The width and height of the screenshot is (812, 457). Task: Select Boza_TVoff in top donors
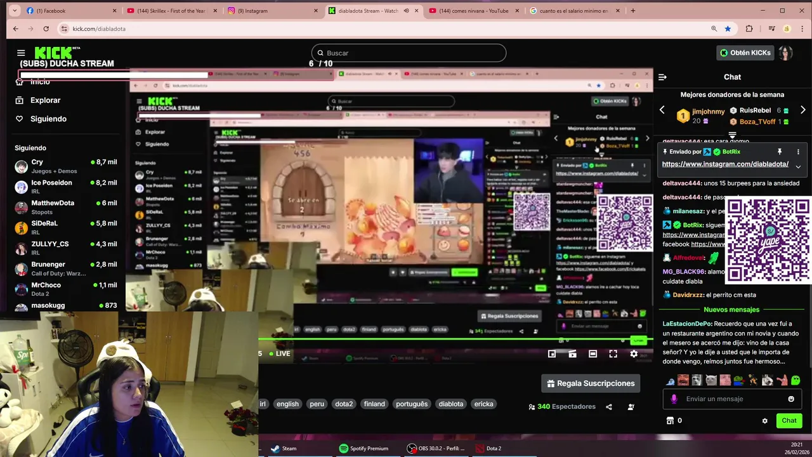tap(759, 121)
